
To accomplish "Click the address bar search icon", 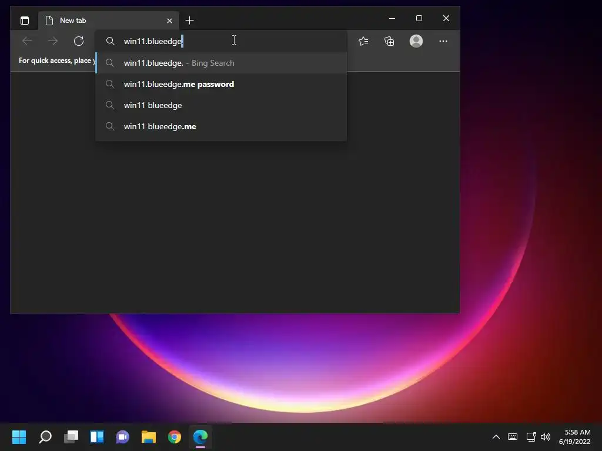I will [110, 41].
